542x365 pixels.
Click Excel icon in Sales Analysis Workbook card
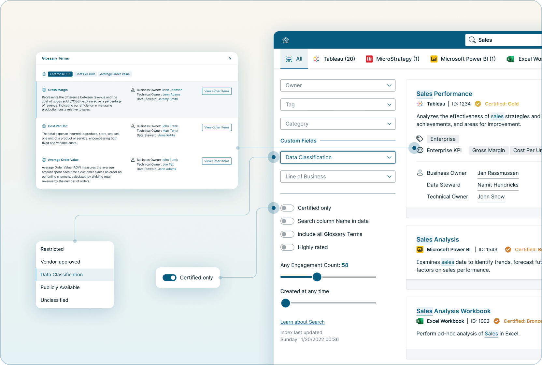pos(420,321)
